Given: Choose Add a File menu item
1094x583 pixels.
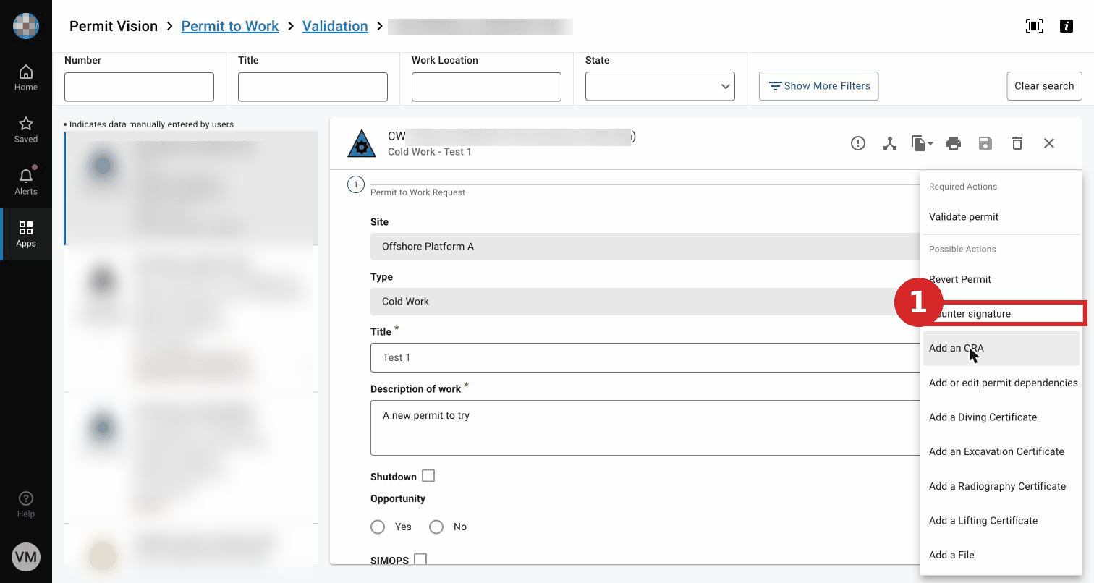Looking at the screenshot, I should click(1001, 555).
